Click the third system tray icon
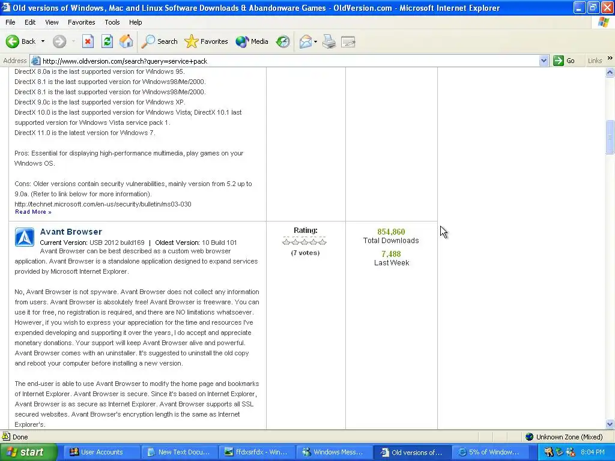The image size is (615, 461). click(x=571, y=452)
